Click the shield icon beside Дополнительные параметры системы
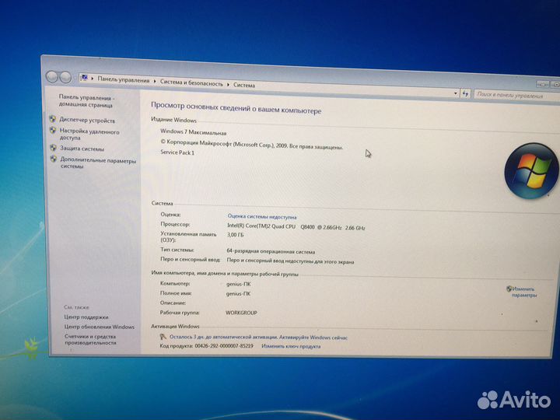 52,159
